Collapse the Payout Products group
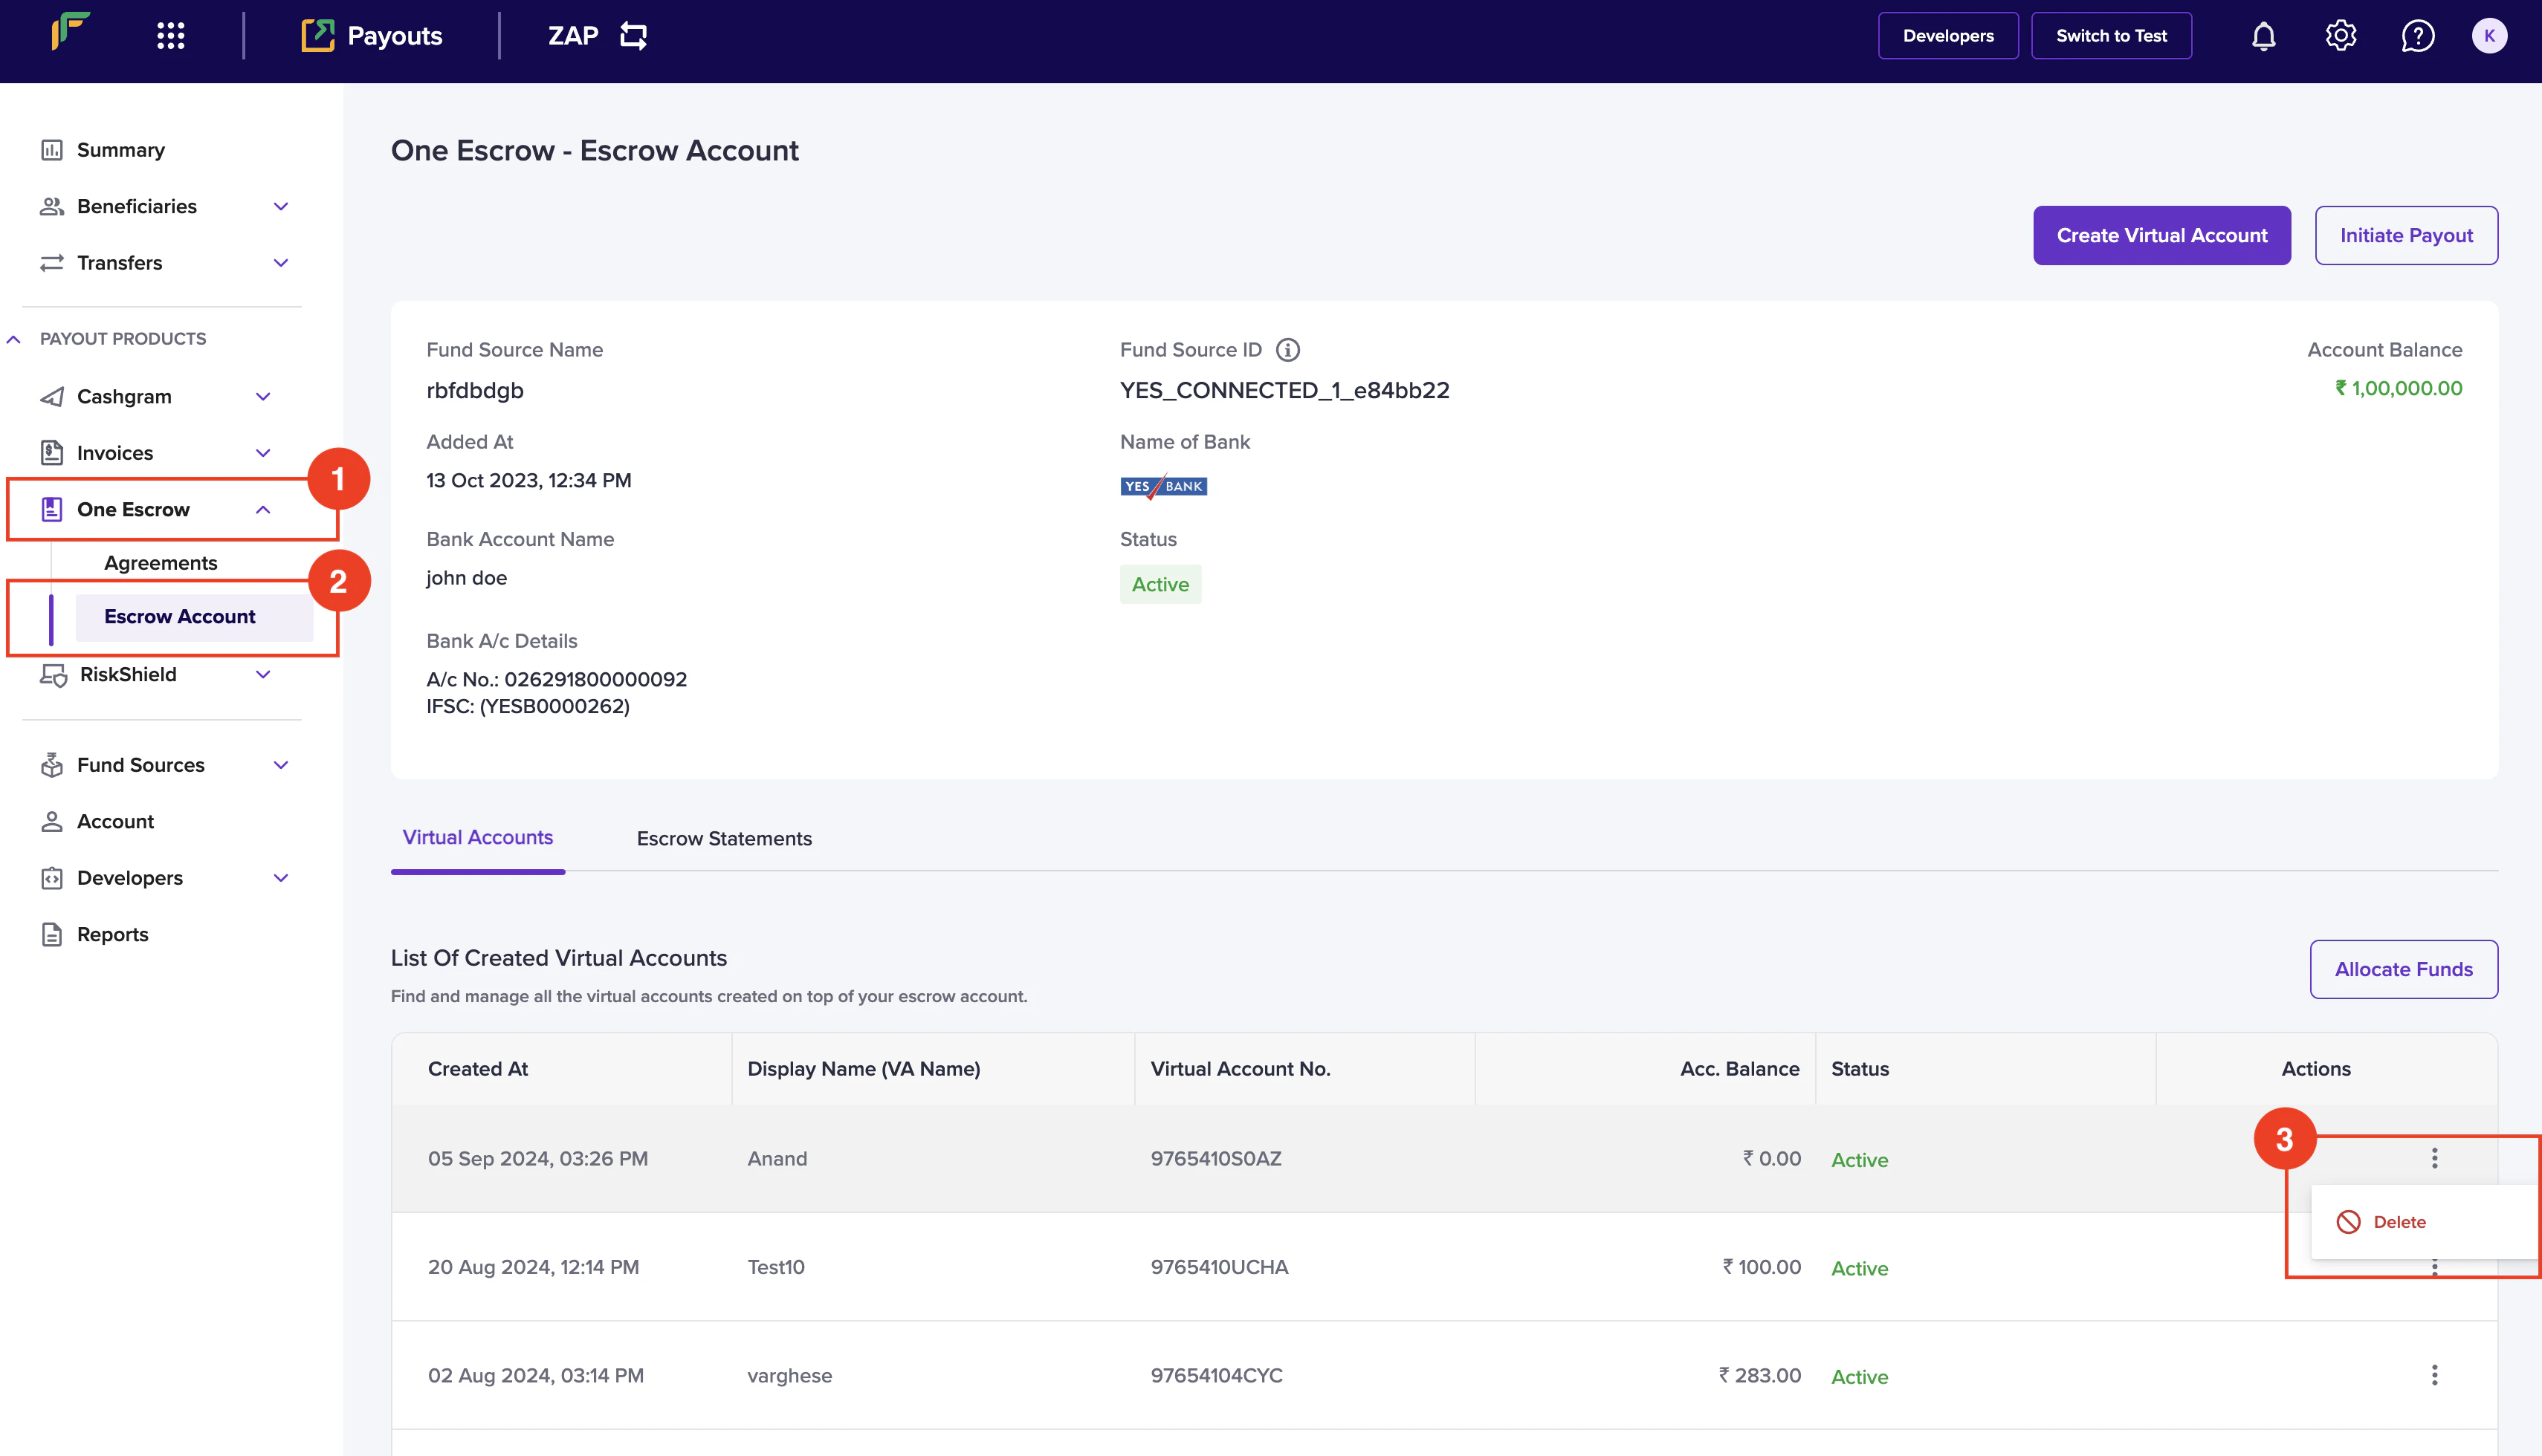 tap(14, 339)
